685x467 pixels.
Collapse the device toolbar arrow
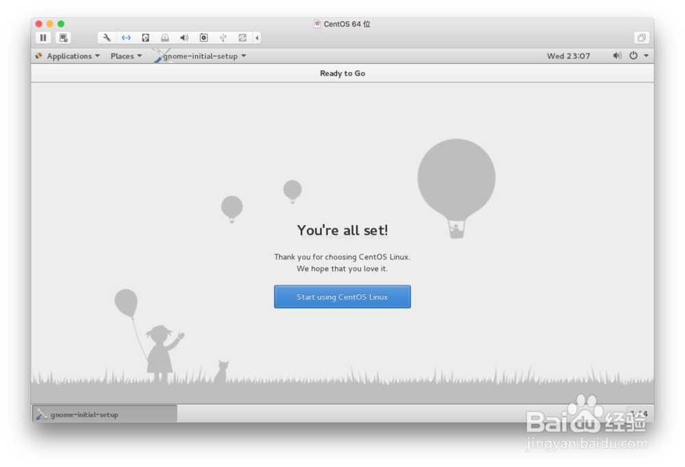coord(257,38)
